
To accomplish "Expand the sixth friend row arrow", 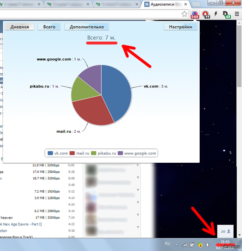I will pos(138,227).
